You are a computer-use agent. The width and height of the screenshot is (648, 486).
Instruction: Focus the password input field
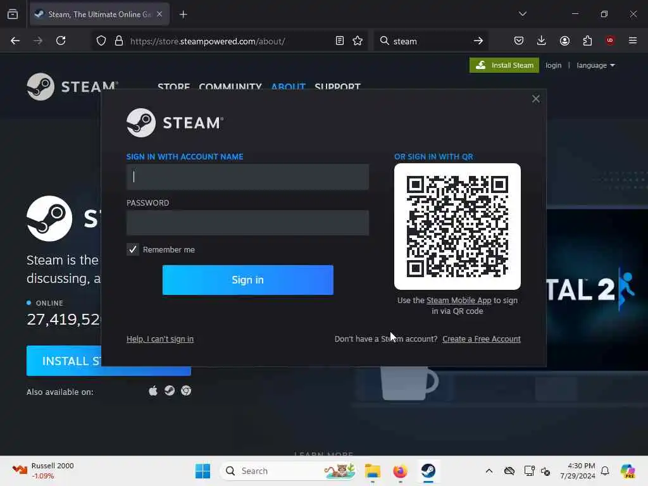[247, 223]
